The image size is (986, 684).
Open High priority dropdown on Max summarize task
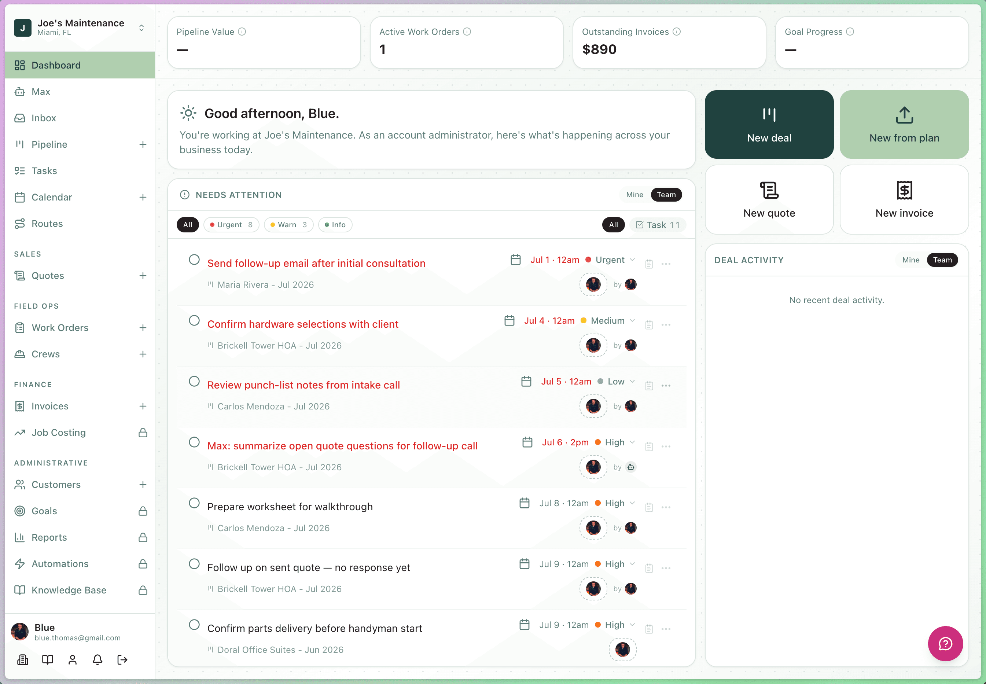click(615, 442)
